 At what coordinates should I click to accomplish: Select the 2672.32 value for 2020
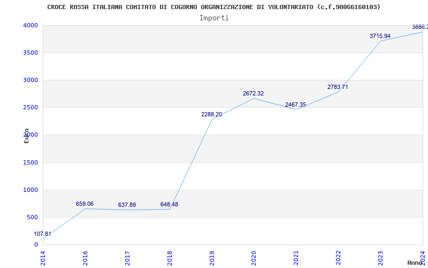[253, 93]
